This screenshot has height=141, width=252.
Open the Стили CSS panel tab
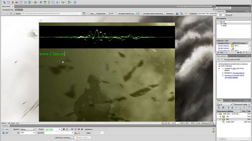point(220,11)
